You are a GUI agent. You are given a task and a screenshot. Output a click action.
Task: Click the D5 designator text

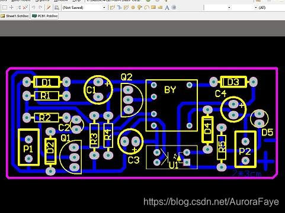pyautogui.click(x=267, y=133)
